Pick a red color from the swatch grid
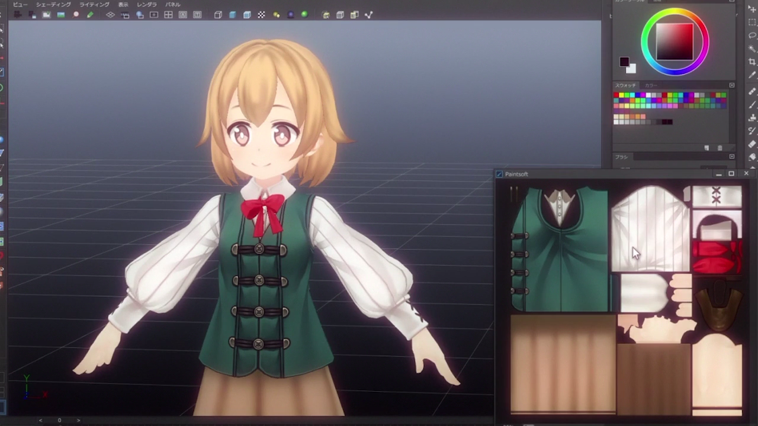This screenshot has height=426, width=758. point(615,95)
